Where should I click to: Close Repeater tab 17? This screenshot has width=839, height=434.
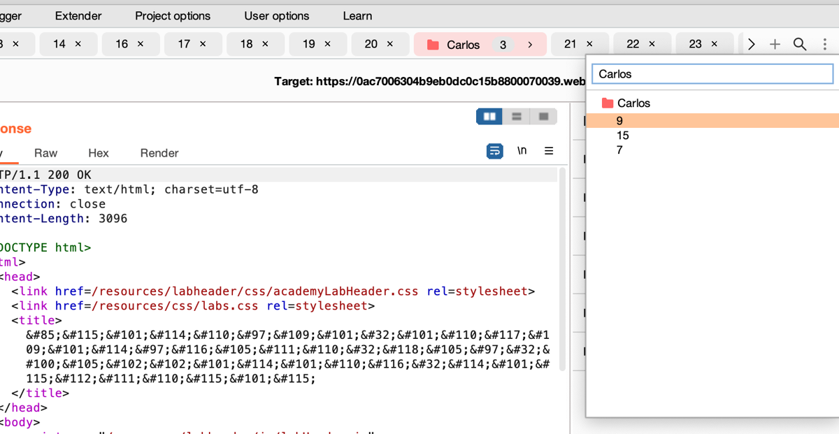tap(203, 44)
